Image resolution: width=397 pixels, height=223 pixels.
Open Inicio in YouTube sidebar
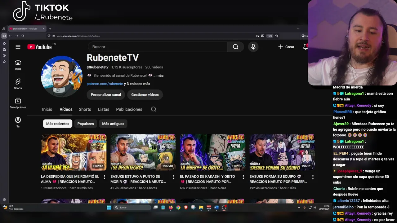click(18, 65)
